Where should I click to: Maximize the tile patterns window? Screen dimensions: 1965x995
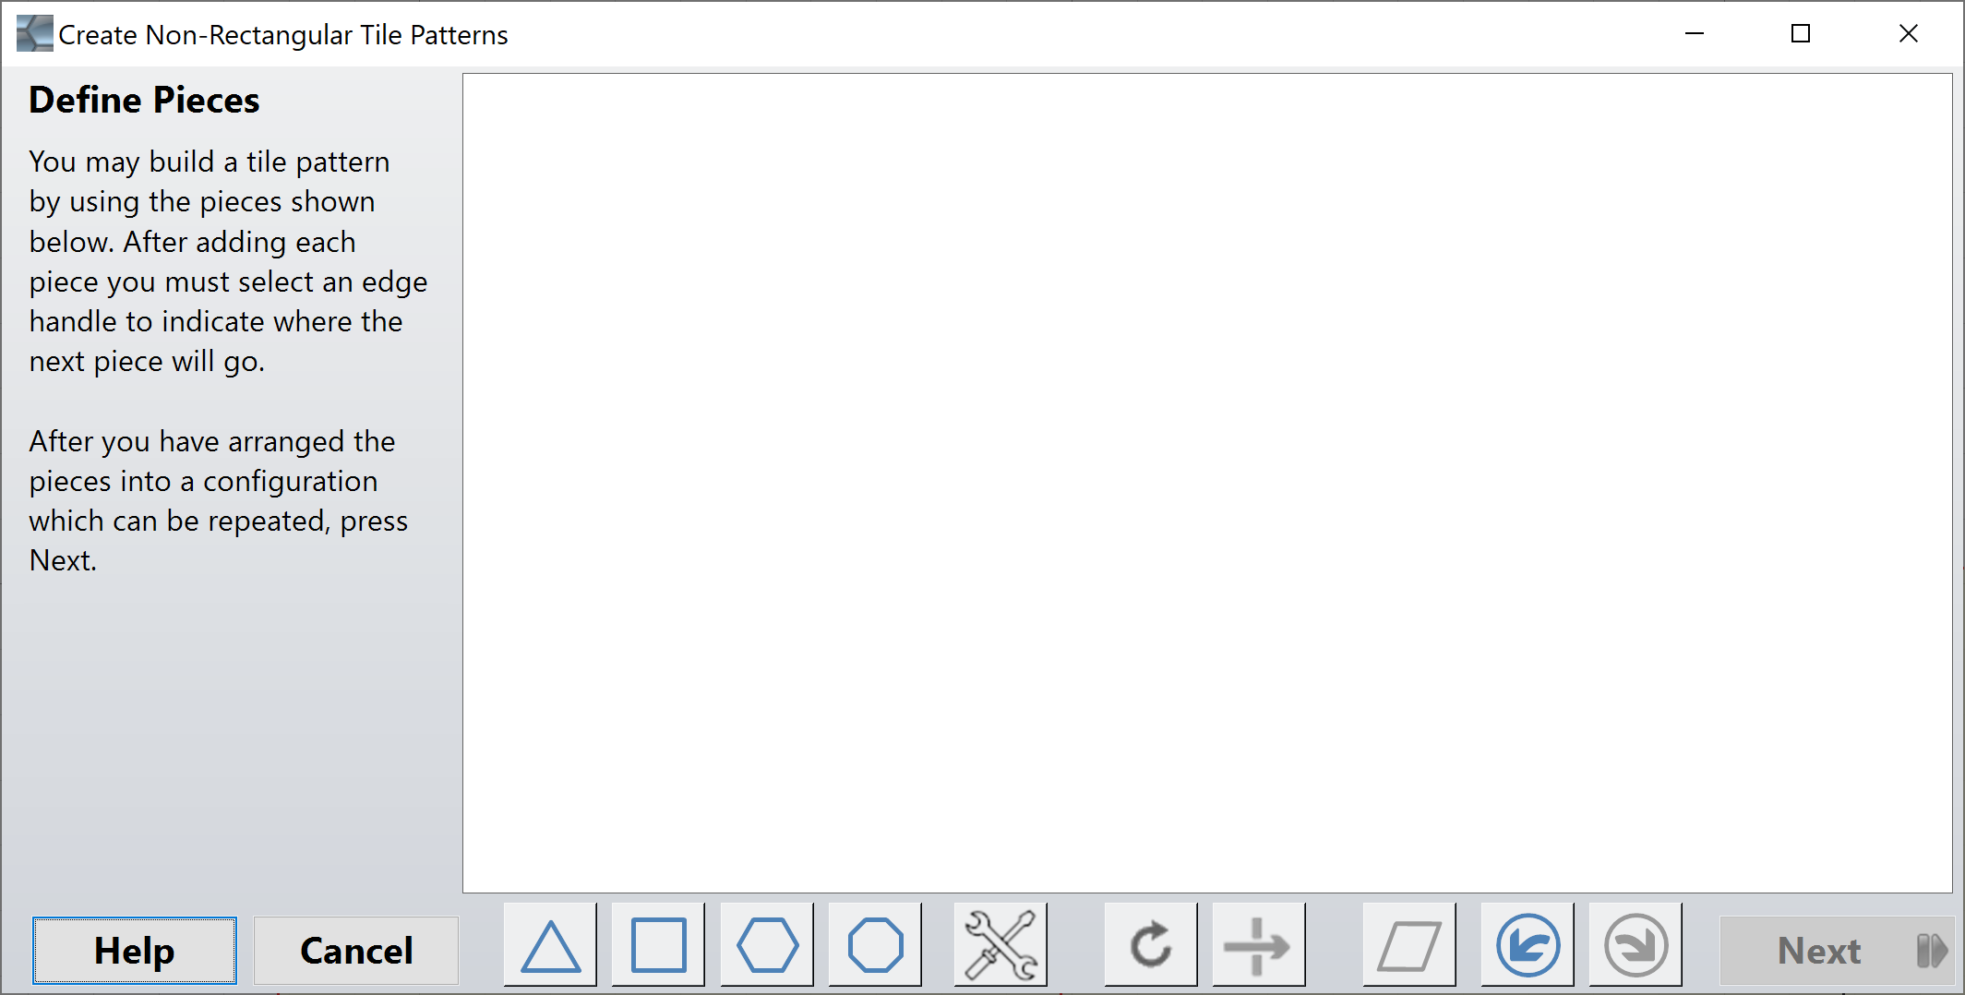click(x=1801, y=34)
